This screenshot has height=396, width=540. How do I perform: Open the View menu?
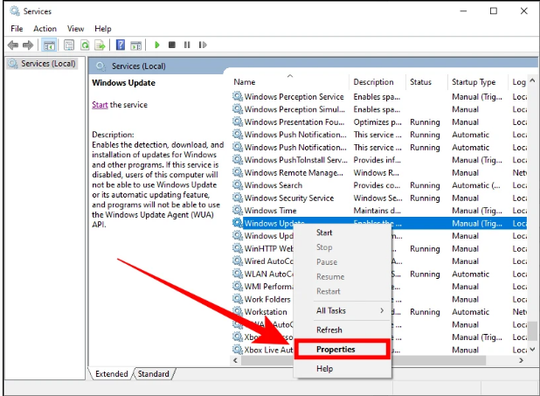click(x=75, y=29)
